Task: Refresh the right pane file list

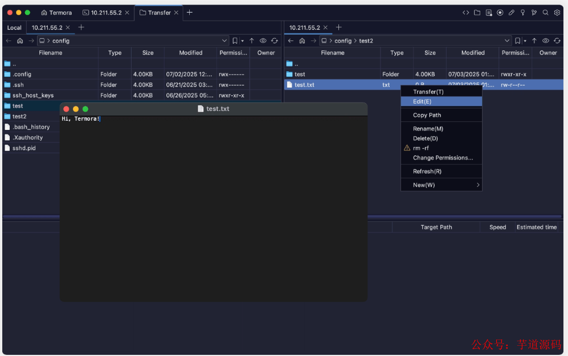Action: [557, 41]
